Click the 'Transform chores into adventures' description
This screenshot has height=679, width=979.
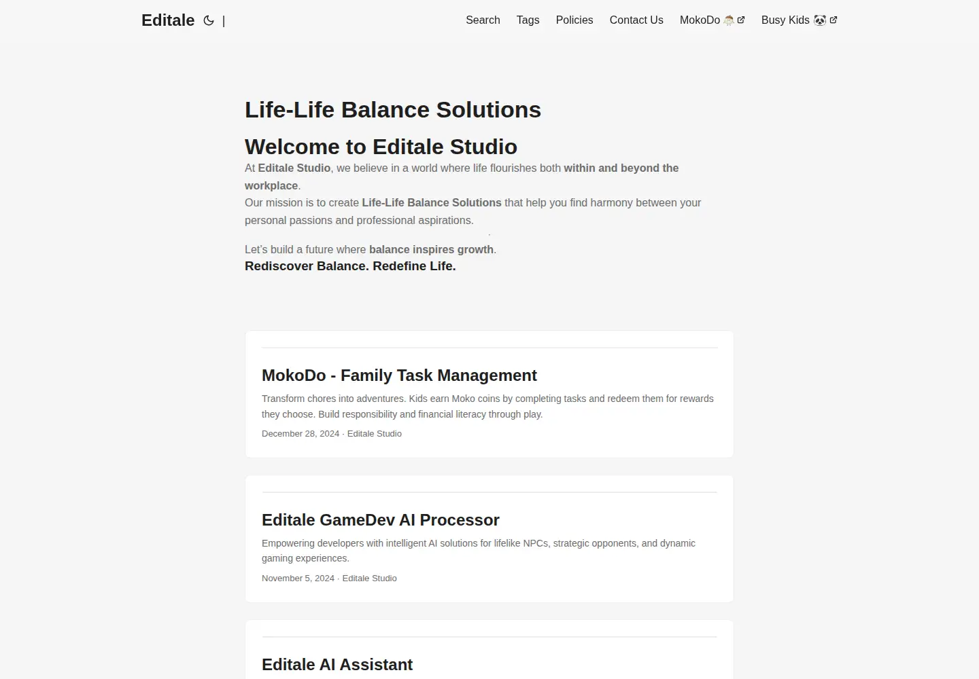pos(487,406)
